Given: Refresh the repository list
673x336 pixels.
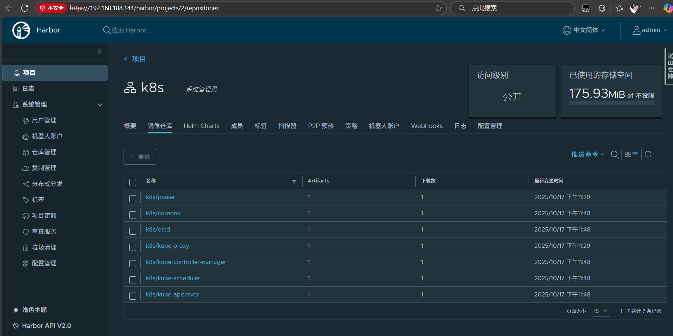Looking at the screenshot, I should (x=648, y=154).
